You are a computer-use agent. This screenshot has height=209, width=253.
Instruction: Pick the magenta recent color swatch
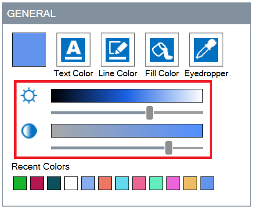click(x=173, y=183)
